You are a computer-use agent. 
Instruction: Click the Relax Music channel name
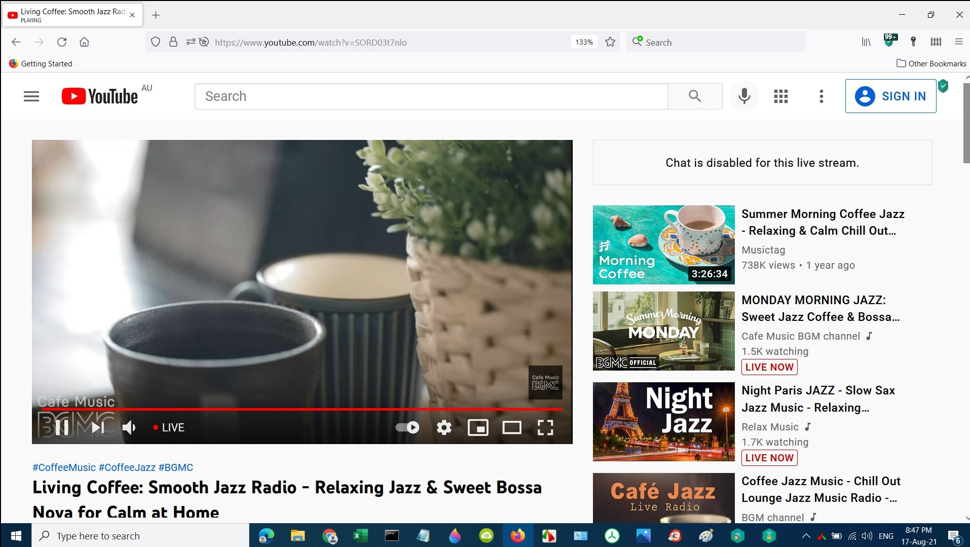point(770,427)
